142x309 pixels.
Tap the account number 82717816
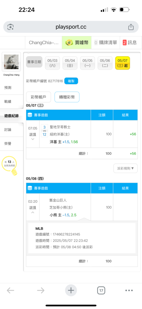click(x=55, y=81)
